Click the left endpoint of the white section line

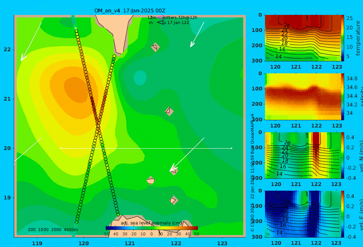(x=60, y=148)
